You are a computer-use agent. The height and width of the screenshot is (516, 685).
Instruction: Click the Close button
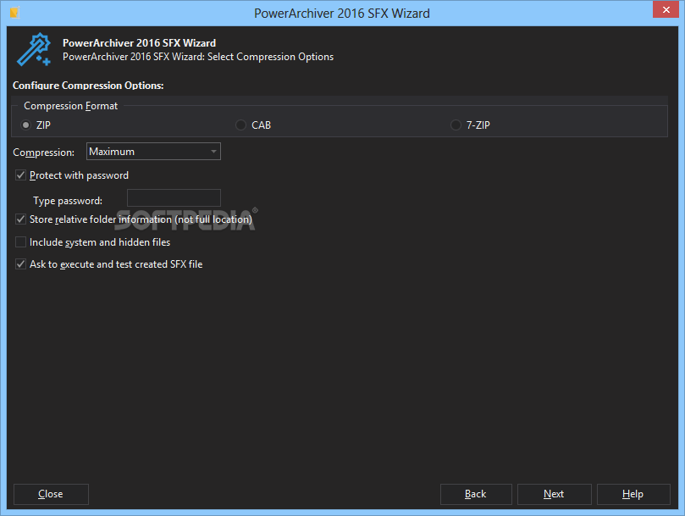point(51,494)
